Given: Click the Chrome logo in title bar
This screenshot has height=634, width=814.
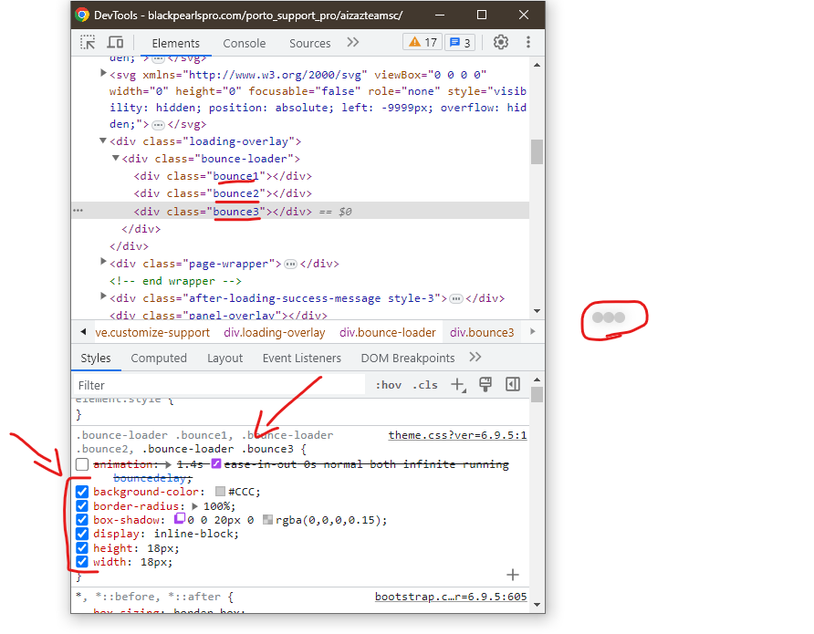Looking at the screenshot, I should [x=82, y=15].
